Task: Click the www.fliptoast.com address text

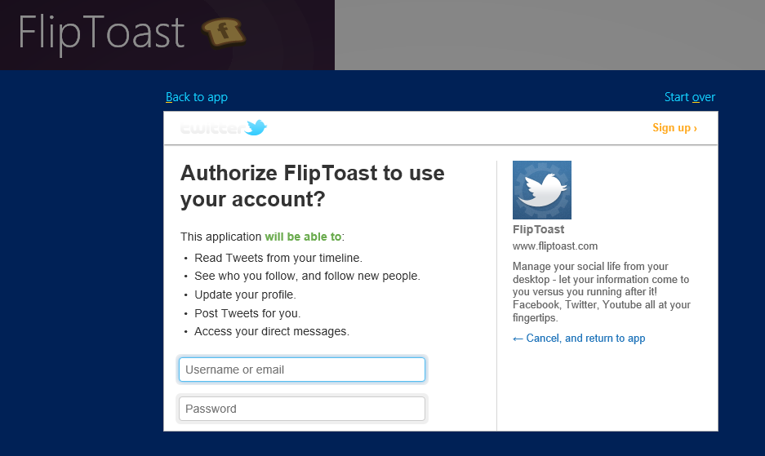Action: pos(555,246)
